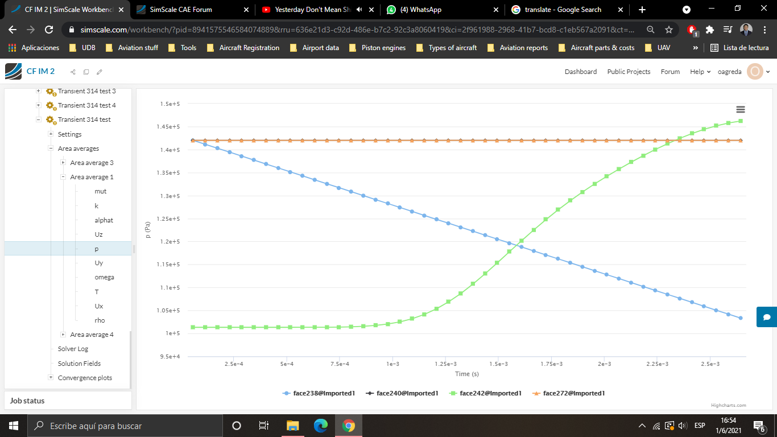Open the Solver Log item
Viewport: 777px width, 437px height.
pos(73,349)
